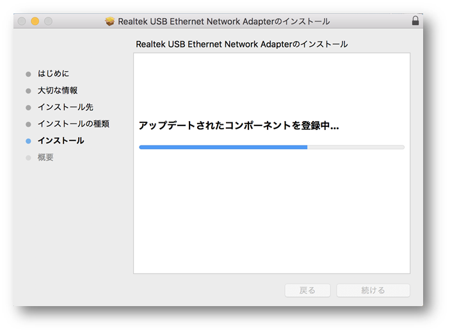Screen dimensions: 450x333
Task: Select the インストールの種類 step in sidebar
Action: [74, 124]
